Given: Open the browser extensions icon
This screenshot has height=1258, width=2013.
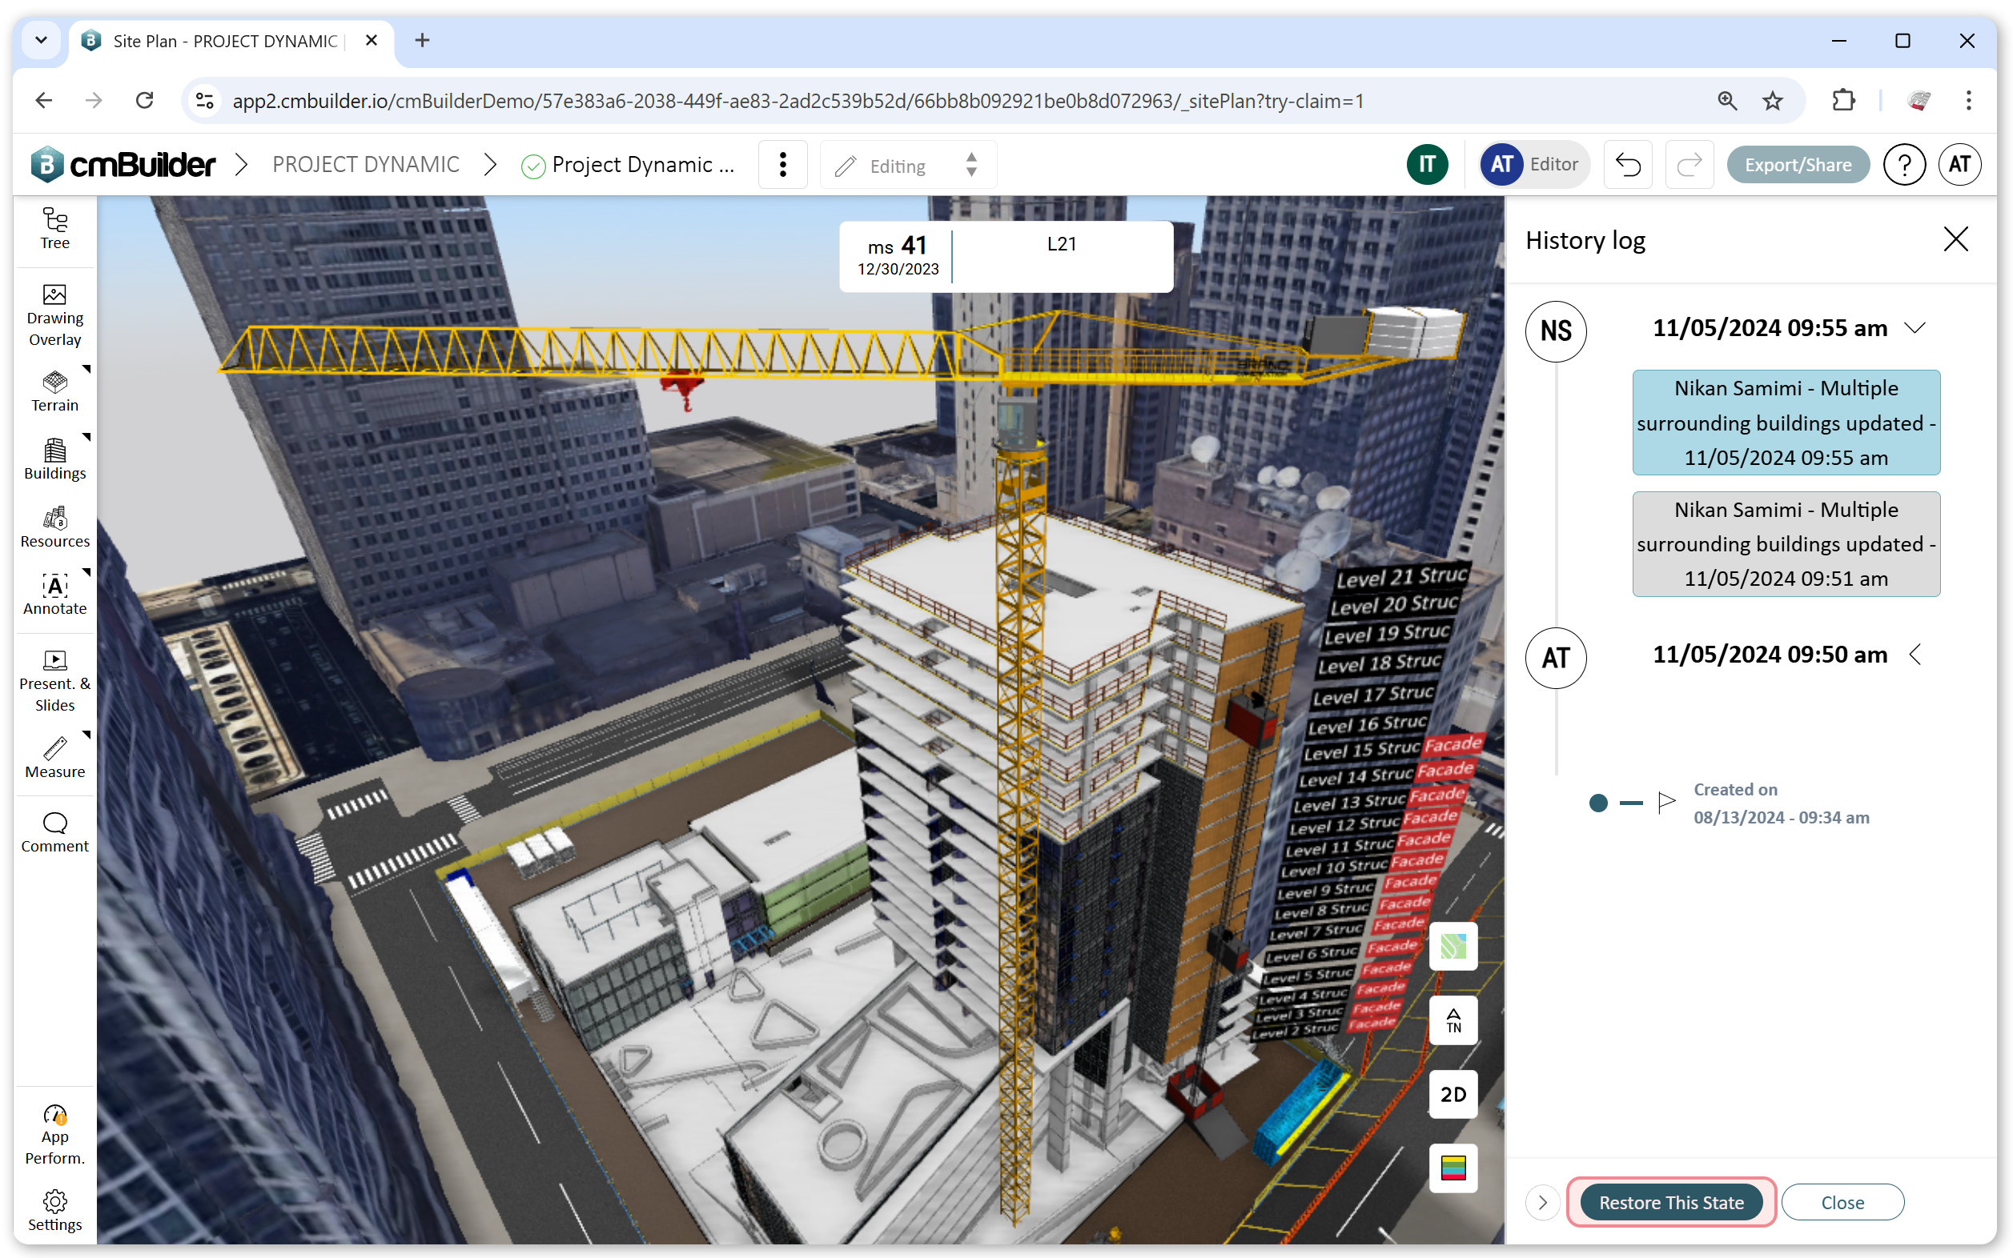Looking at the screenshot, I should [x=1843, y=101].
